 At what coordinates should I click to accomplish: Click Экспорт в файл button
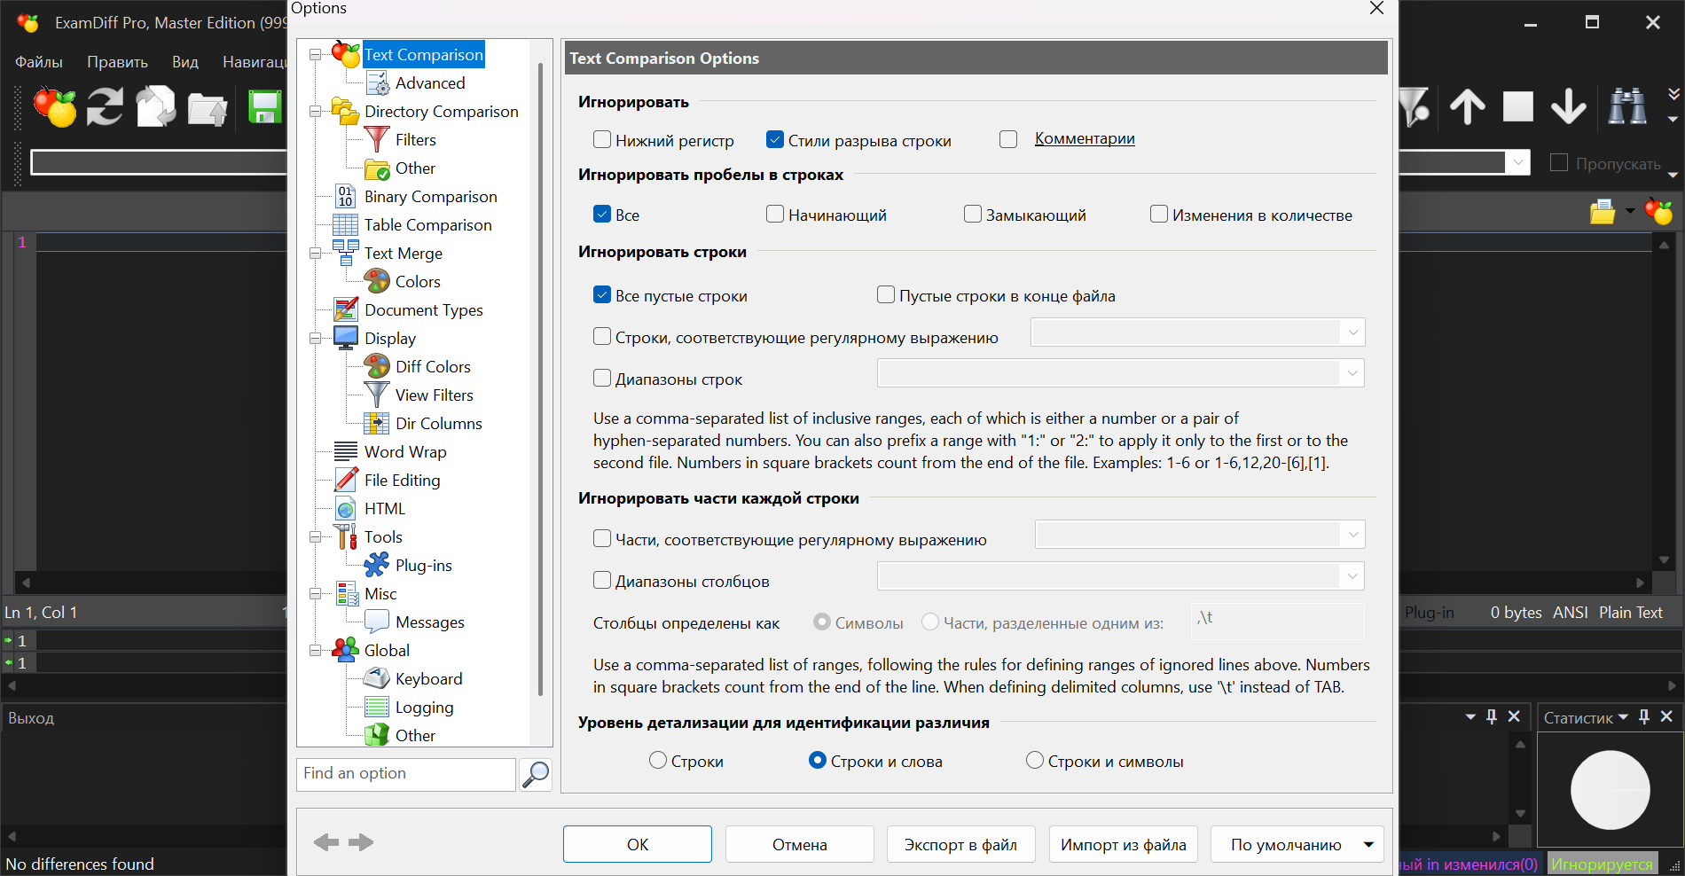960,844
